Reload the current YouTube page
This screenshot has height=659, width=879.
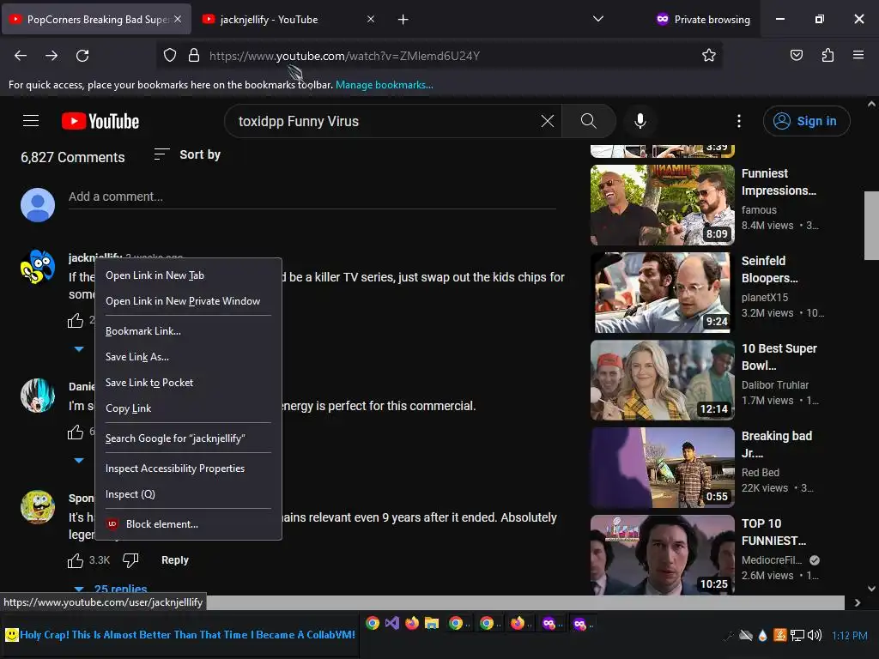pyautogui.click(x=82, y=56)
